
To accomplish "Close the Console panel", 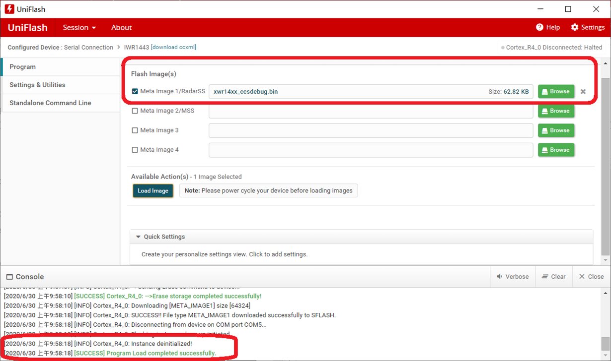I will [591, 277].
